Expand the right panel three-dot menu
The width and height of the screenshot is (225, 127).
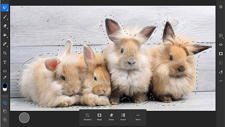[x=221, y=81]
